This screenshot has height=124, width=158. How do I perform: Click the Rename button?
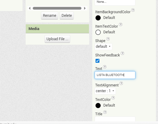(x=50, y=16)
